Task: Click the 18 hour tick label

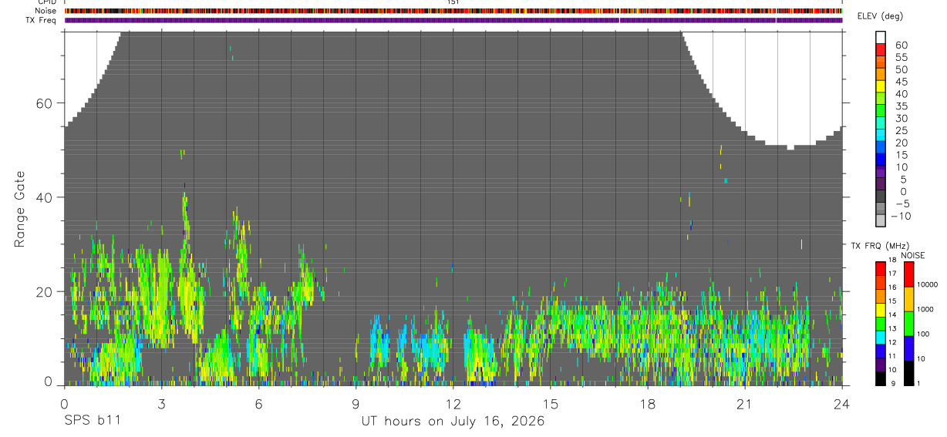Action: click(x=648, y=404)
